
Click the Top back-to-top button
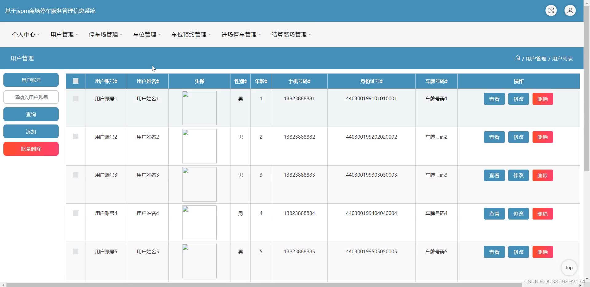569,268
